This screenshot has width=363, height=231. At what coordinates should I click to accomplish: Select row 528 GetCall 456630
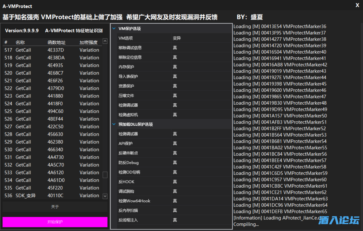52,134
